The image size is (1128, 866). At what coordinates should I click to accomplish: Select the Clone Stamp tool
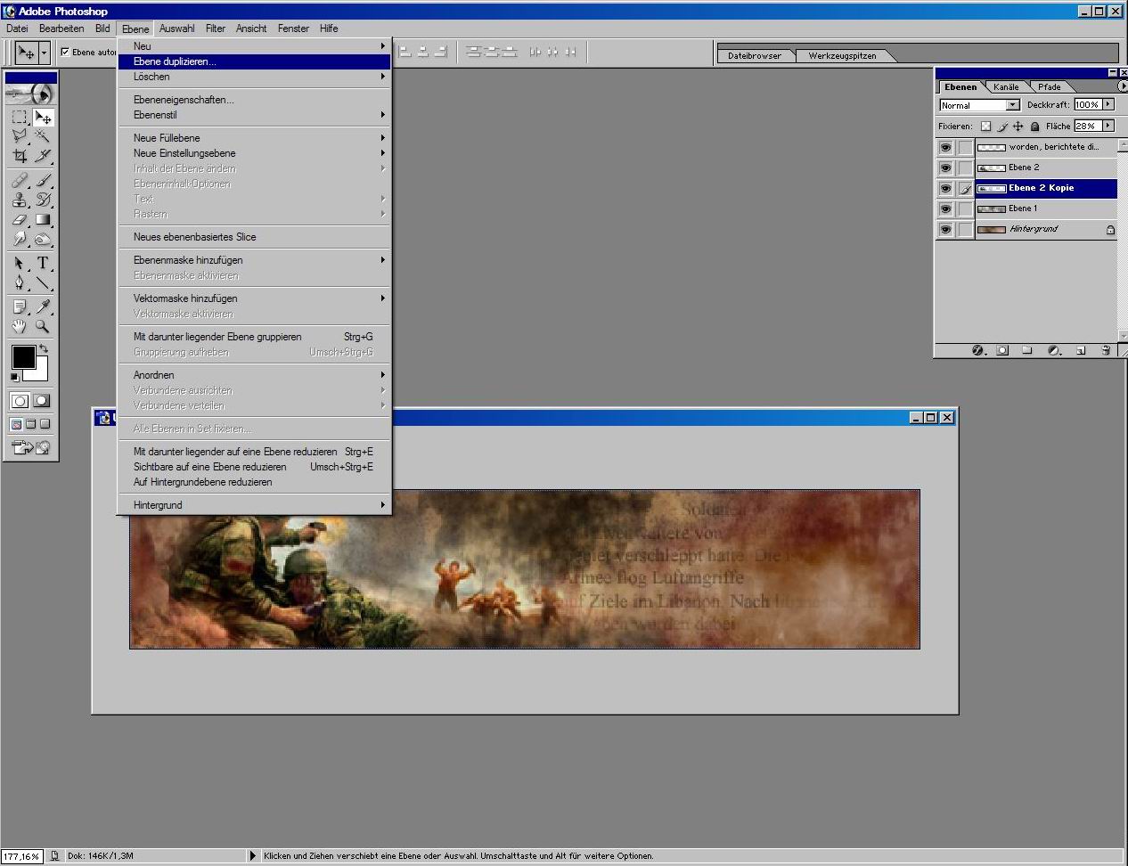[20, 200]
